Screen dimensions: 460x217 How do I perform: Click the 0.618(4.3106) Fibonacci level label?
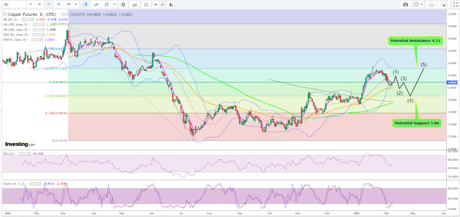[56, 69]
